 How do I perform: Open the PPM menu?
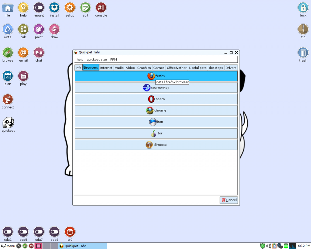click(x=114, y=59)
